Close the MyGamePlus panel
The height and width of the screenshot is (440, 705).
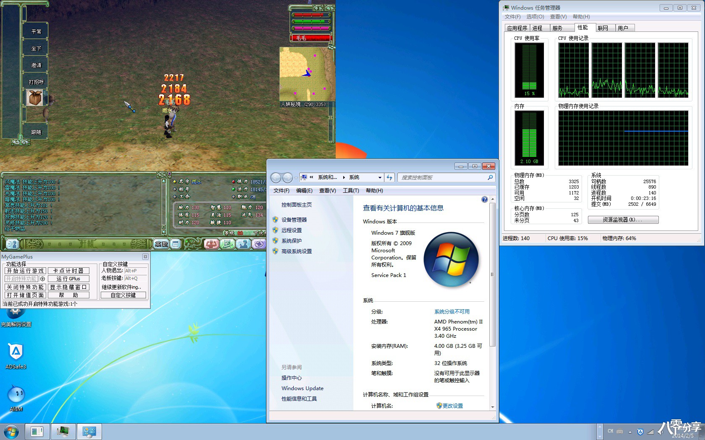pyautogui.click(x=145, y=256)
